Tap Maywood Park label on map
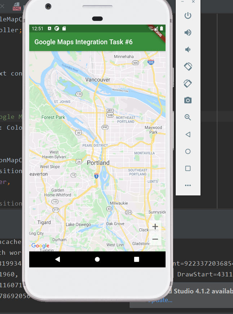Viewport: 233px width, 314px height. 153,130
